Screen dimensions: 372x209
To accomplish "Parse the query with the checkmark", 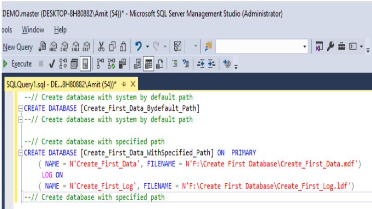I will pyautogui.click(x=52, y=64).
